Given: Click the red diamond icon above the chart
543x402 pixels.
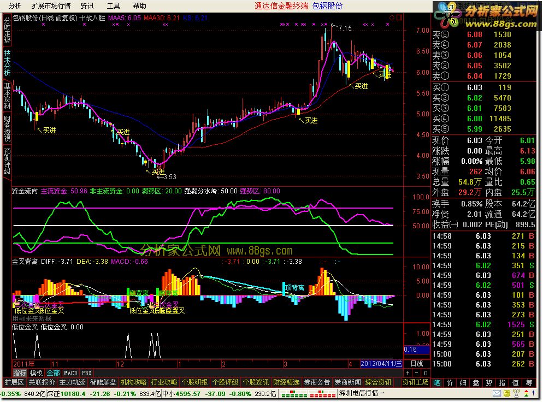Looking at the screenshot, I should 392,17.
